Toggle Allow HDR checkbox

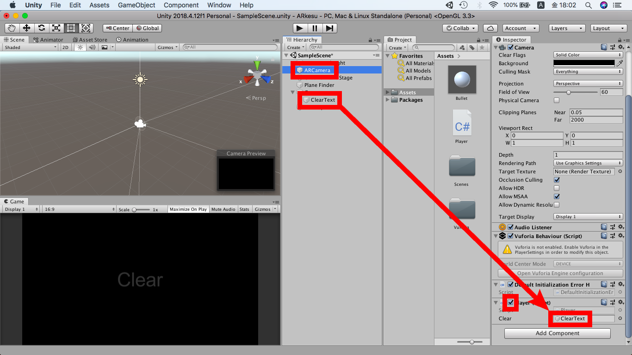557,188
